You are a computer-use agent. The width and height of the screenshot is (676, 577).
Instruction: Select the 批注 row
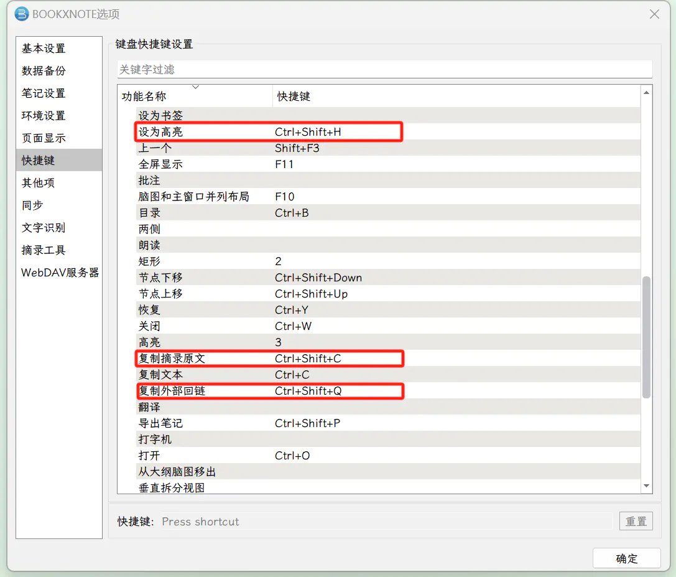pos(388,181)
